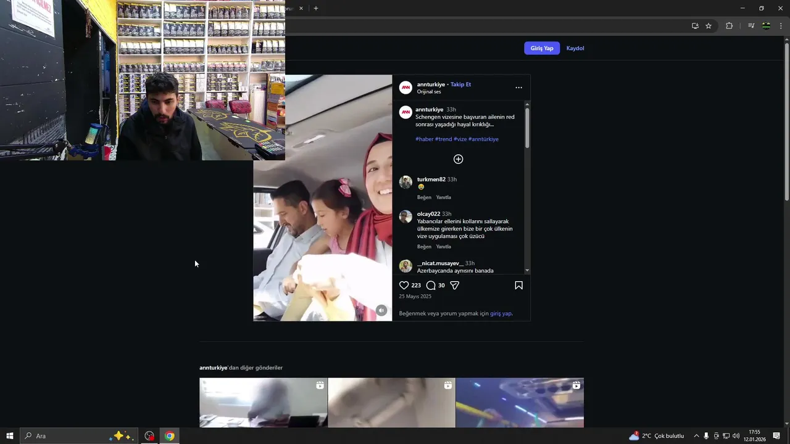Click Yanıtla under turkmen82's comment
This screenshot has height=444, width=790.
coord(444,197)
